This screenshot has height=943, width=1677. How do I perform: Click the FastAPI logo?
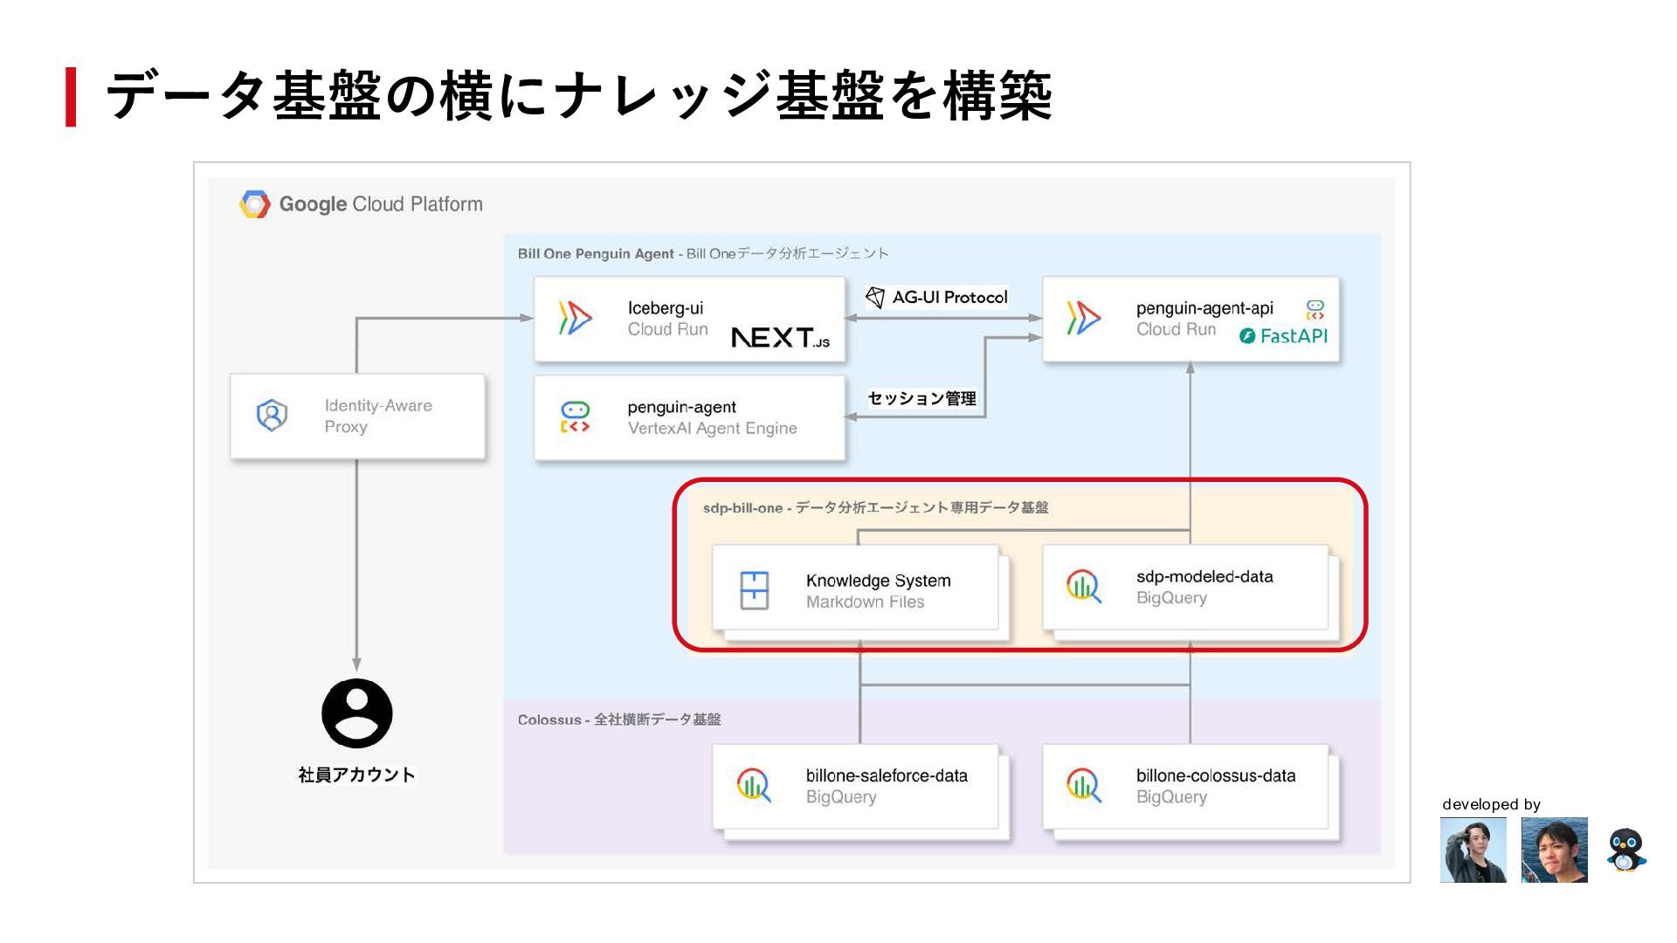point(1283,336)
